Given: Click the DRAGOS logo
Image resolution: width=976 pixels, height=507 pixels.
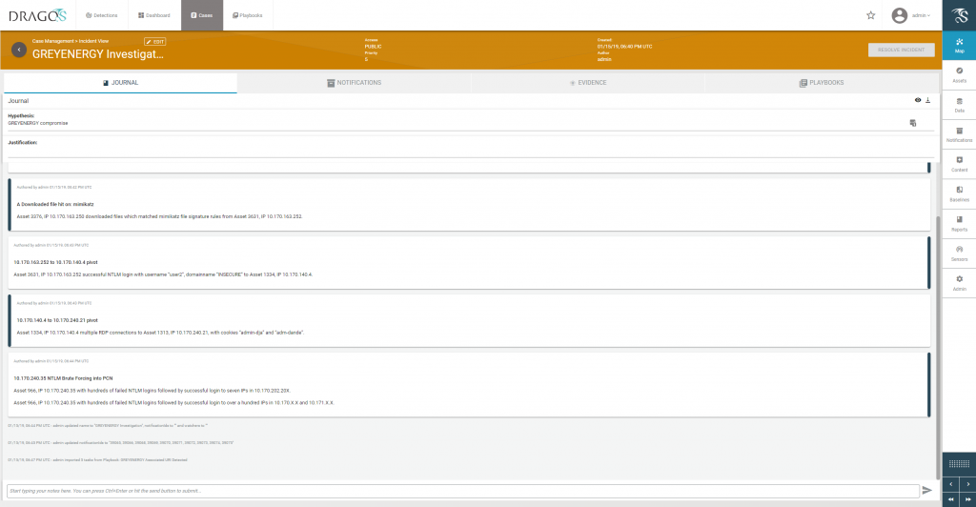Looking at the screenshot, I should (x=37, y=15).
